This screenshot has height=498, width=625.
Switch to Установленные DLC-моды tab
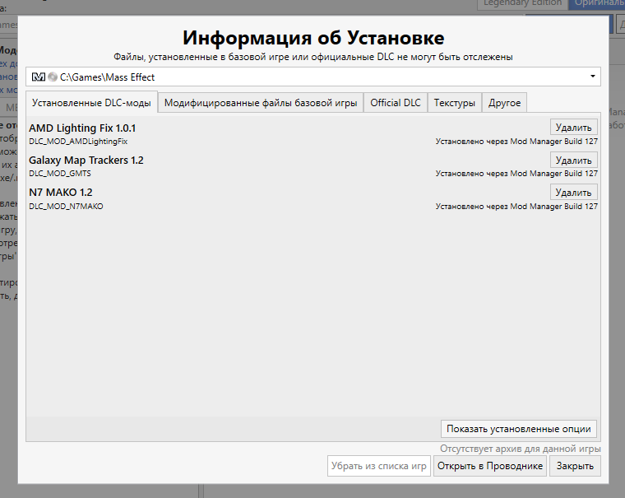[x=91, y=103]
